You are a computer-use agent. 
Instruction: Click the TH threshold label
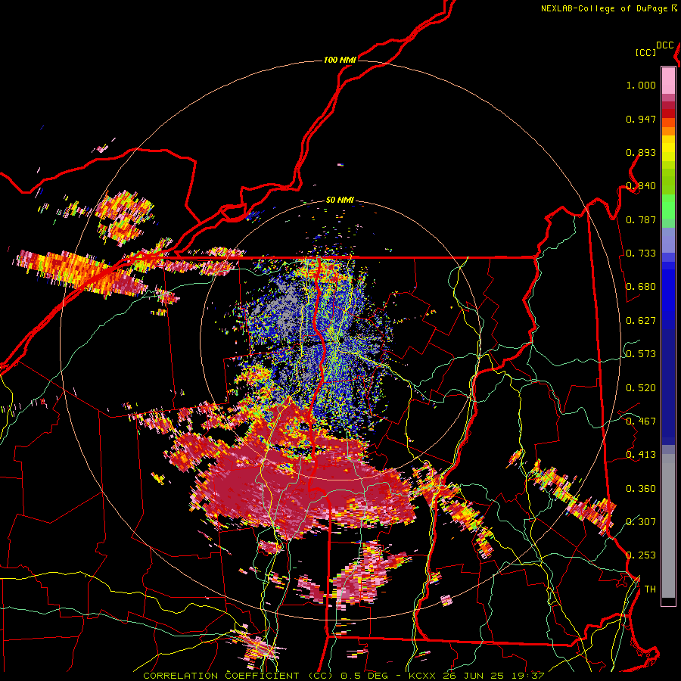650,589
